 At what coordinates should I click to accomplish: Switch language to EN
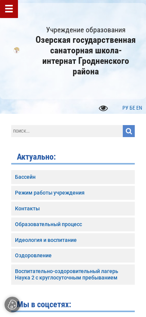pos(139,108)
